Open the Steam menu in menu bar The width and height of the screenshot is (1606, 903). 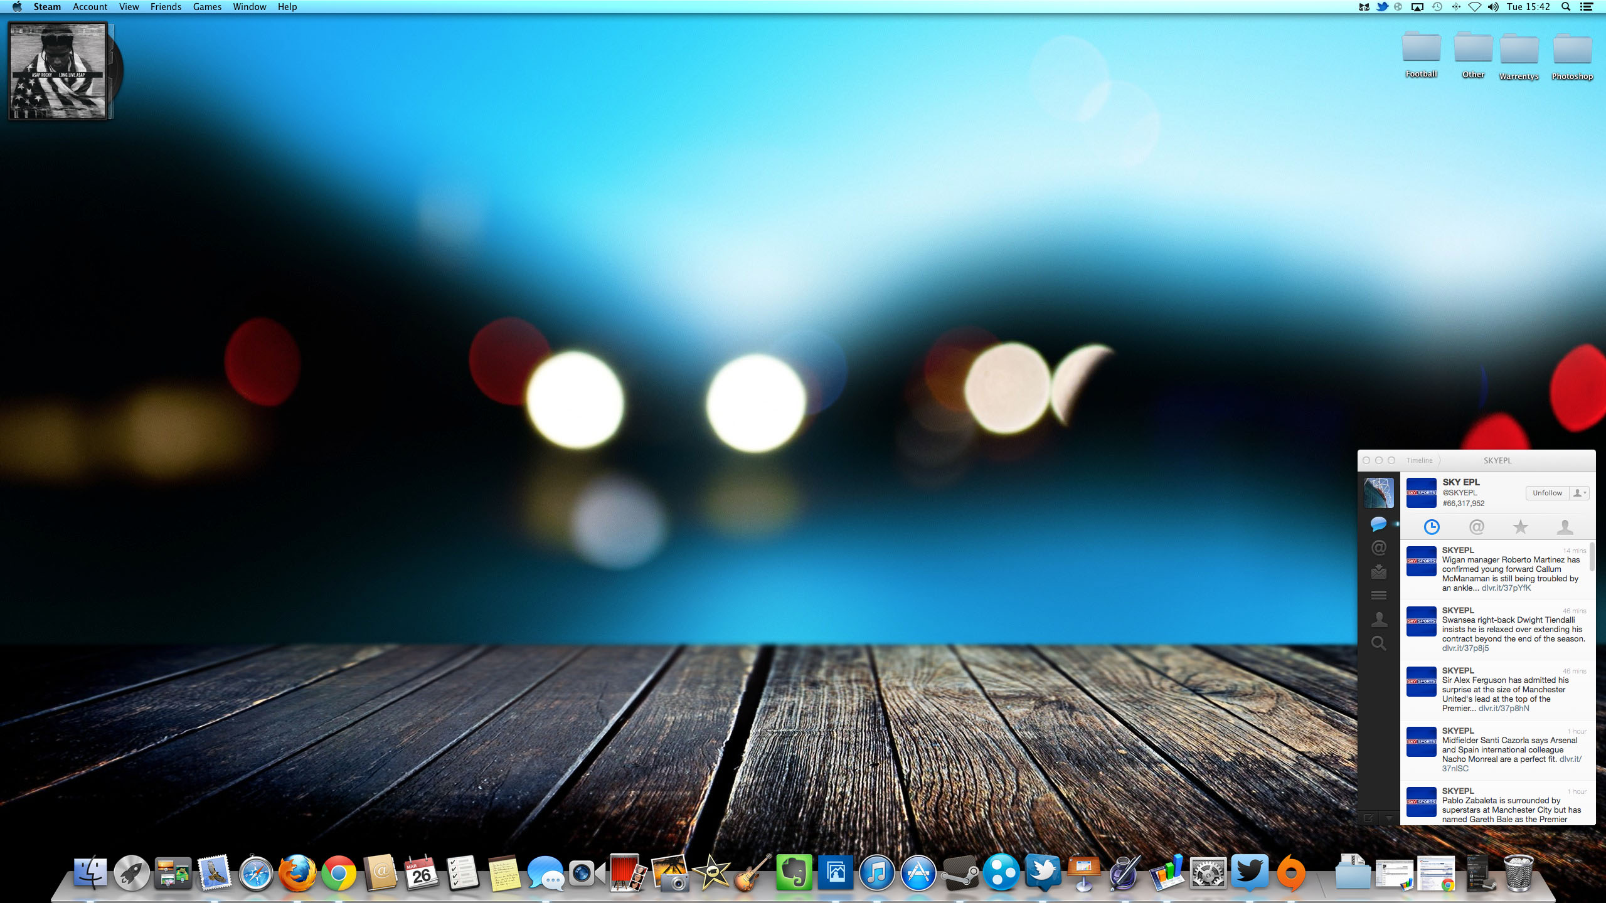tap(47, 7)
